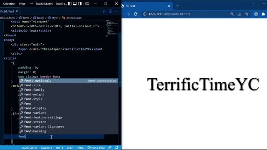Screen dimensions: 267x150
Task: Choose font-style suggestion
Action: click(x=68, y=99)
